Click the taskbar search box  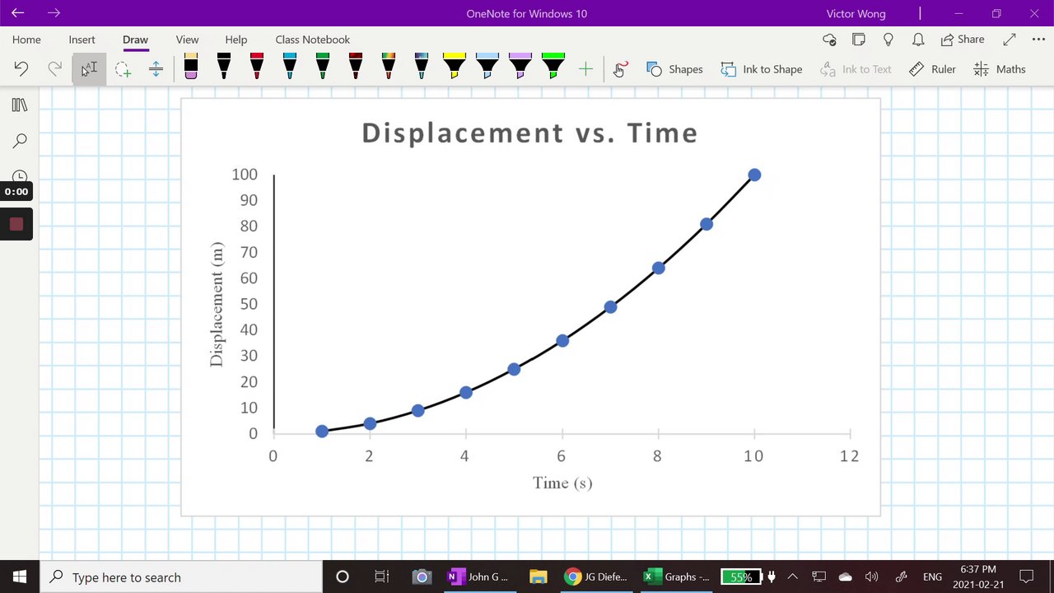(x=181, y=577)
